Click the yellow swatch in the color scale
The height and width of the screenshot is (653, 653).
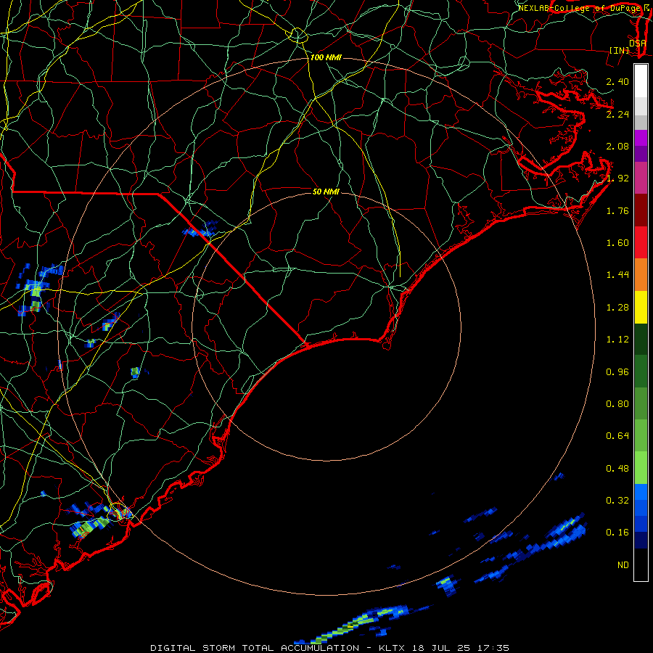pyautogui.click(x=641, y=308)
